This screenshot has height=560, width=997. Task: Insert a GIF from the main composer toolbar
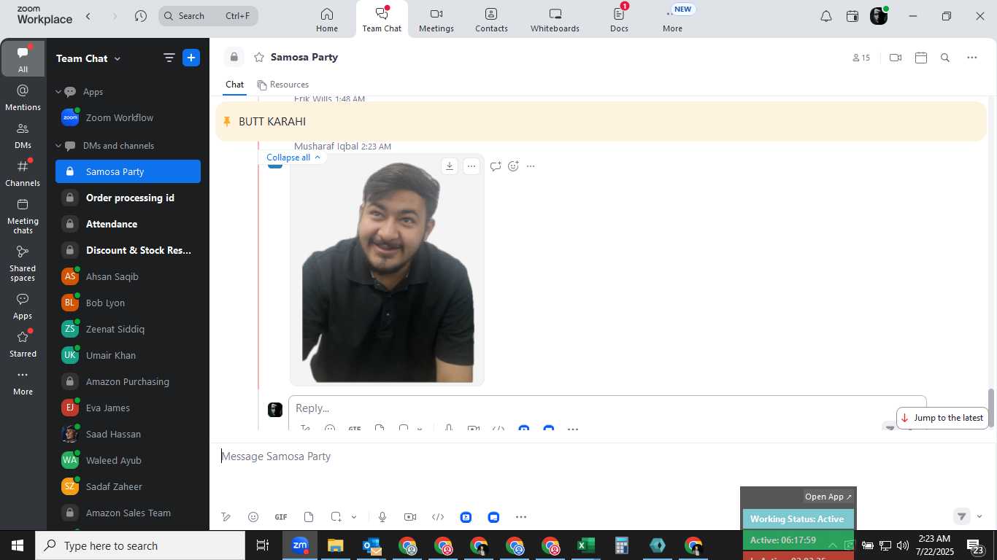[x=281, y=517]
